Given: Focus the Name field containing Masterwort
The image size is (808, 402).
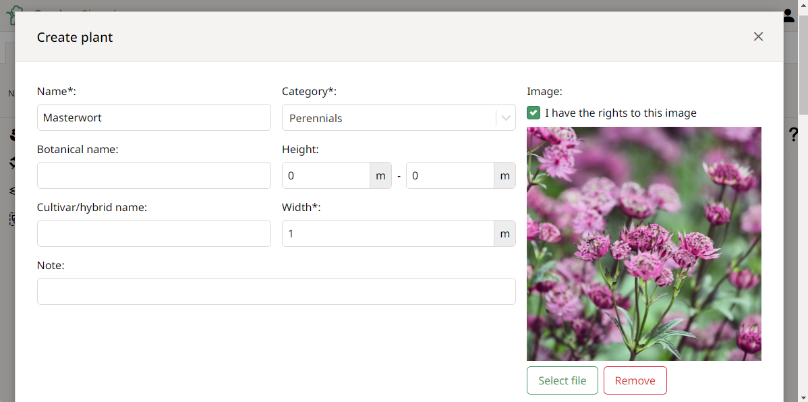Looking at the screenshot, I should [154, 117].
